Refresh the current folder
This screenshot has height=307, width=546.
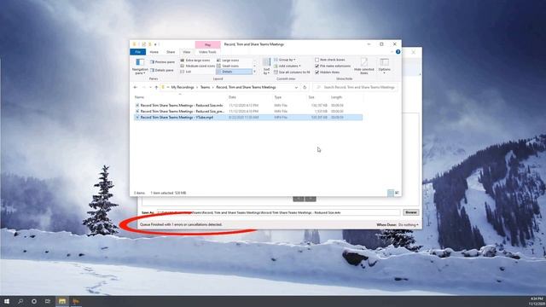(305, 87)
